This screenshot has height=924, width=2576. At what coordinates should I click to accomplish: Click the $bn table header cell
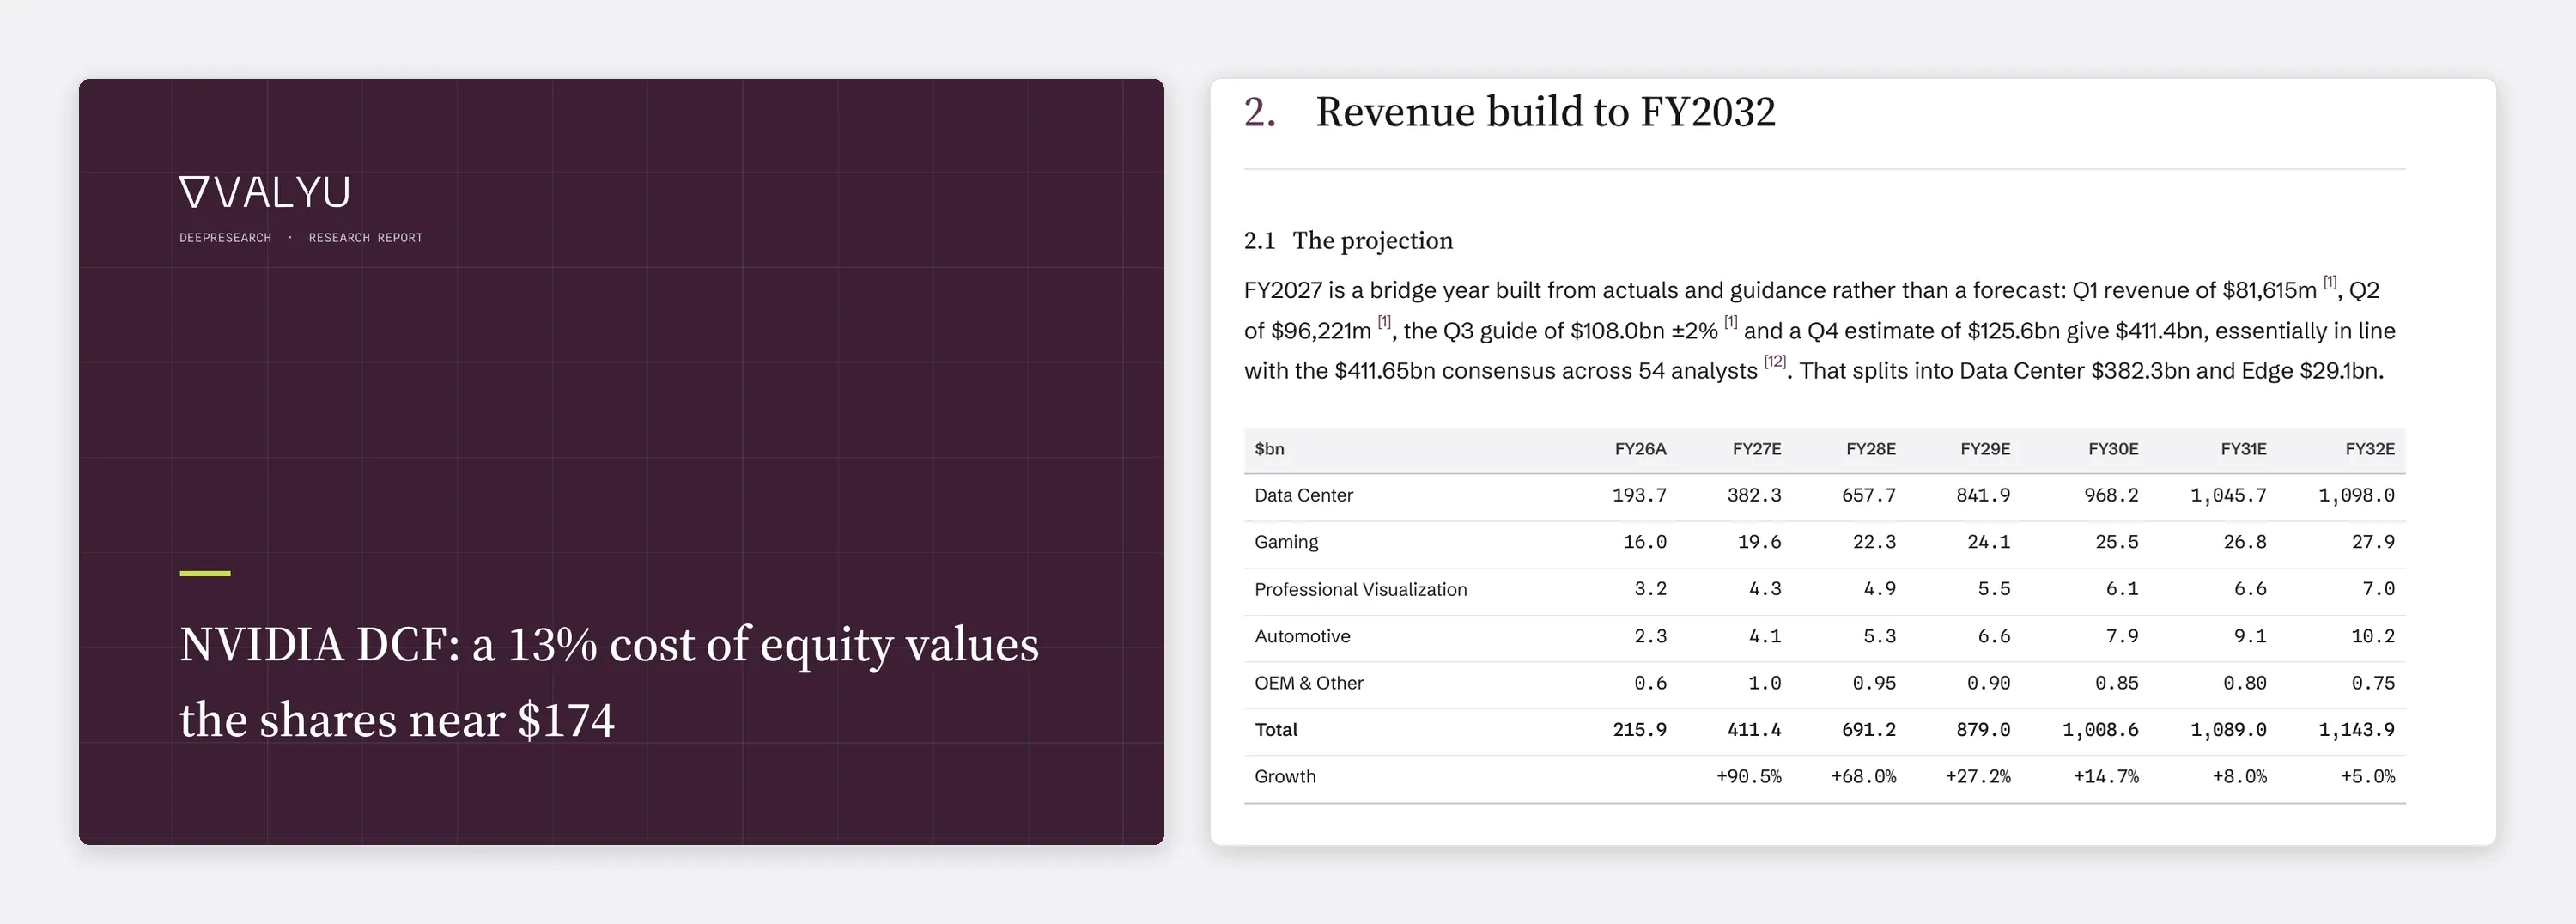[x=1269, y=449]
